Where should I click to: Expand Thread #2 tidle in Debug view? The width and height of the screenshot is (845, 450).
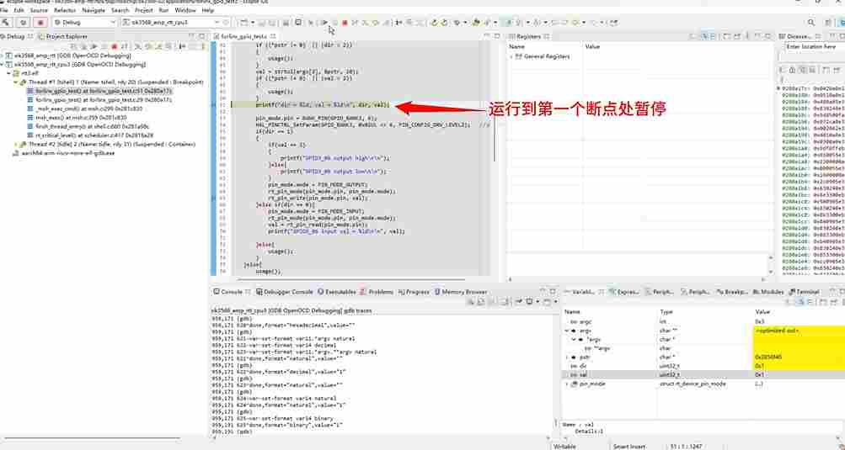(16, 145)
